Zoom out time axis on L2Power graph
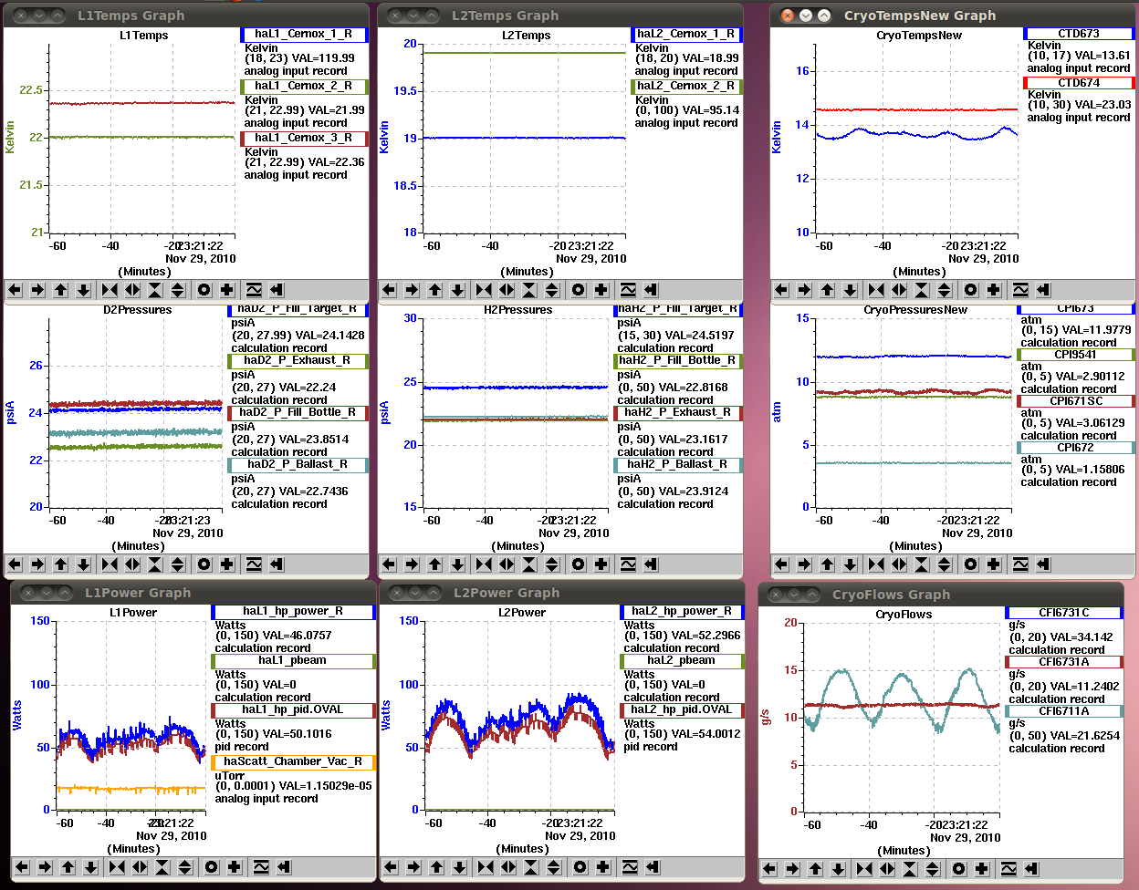The height and width of the screenshot is (890, 1139). [x=509, y=866]
